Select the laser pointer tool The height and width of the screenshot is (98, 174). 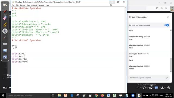click(x=5, y=38)
